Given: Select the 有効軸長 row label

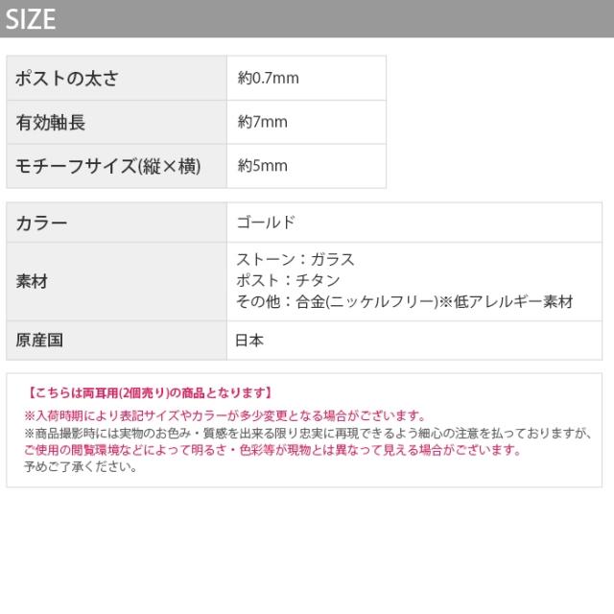Looking at the screenshot, I should click(x=52, y=122).
